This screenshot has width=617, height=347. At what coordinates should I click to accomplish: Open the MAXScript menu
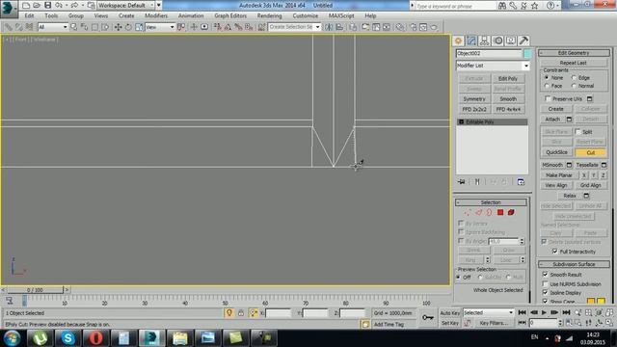coord(341,15)
